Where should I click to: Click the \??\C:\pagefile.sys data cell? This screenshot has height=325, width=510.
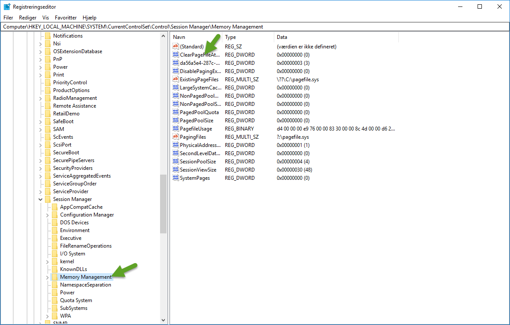pos(298,79)
